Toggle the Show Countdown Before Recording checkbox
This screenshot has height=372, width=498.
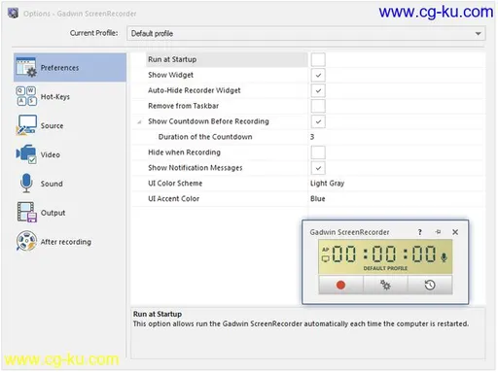point(318,121)
